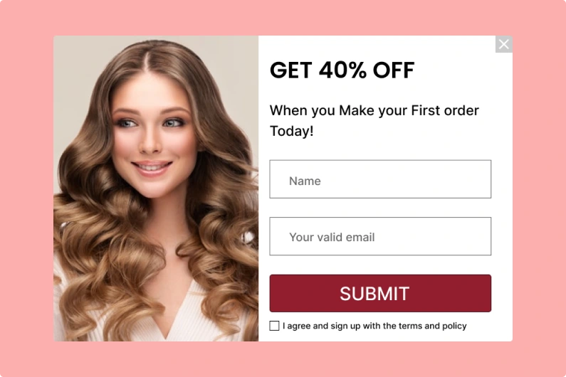
Task: Click the 'terms and policy' words
Action: 432,326
